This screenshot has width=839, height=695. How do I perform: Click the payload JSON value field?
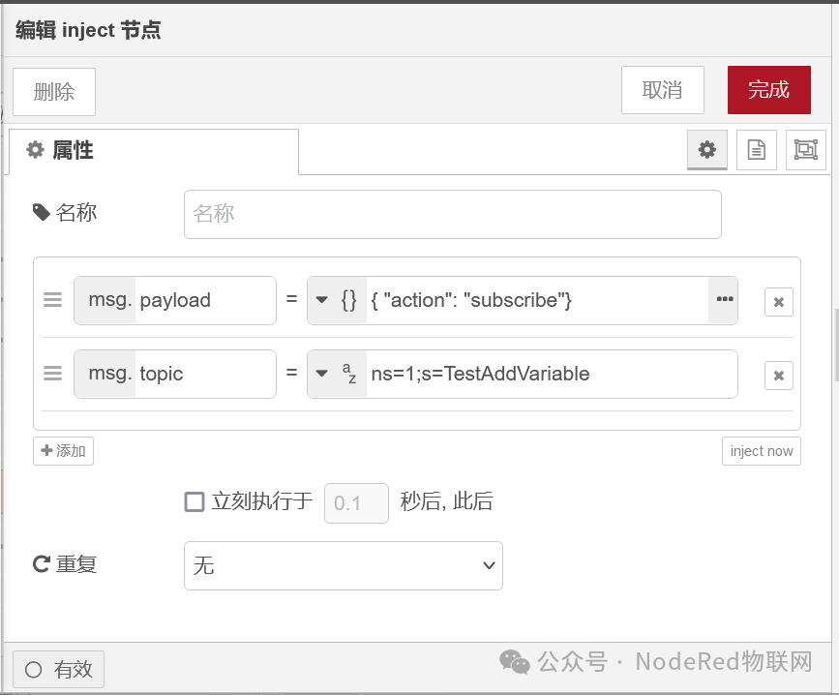537,300
